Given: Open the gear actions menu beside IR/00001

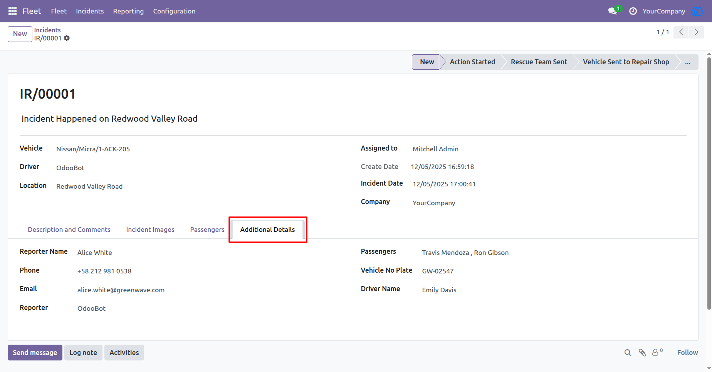Looking at the screenshot, I should 67,38.
